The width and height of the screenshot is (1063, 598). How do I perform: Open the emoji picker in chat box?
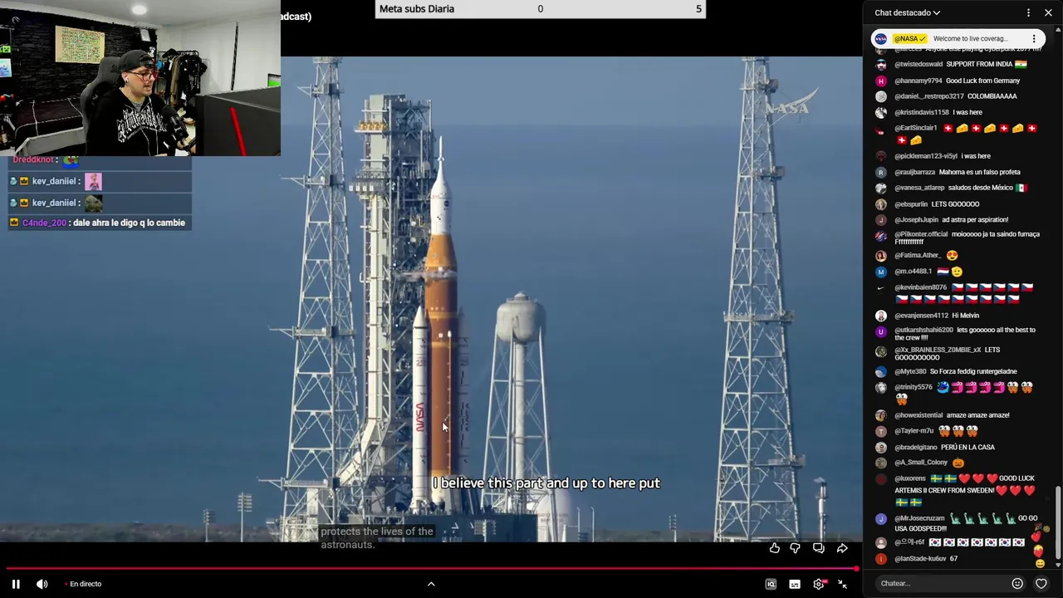[1017, 583]
